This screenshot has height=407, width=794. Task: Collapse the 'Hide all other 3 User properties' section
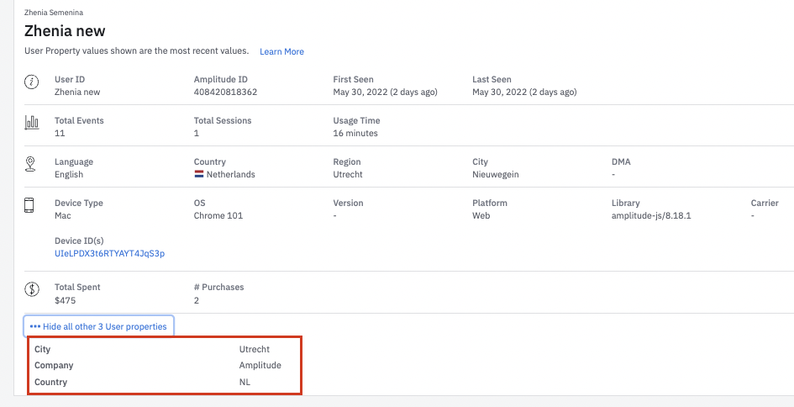tap(98, 326)
